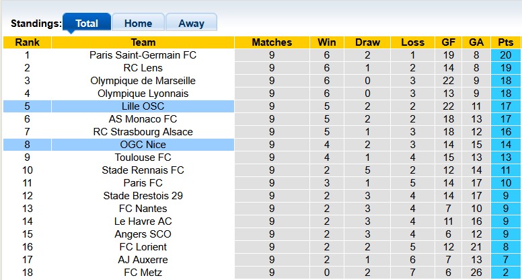Open RC Lens team link
Screen dimensions: 522x280
pos(143,68)
